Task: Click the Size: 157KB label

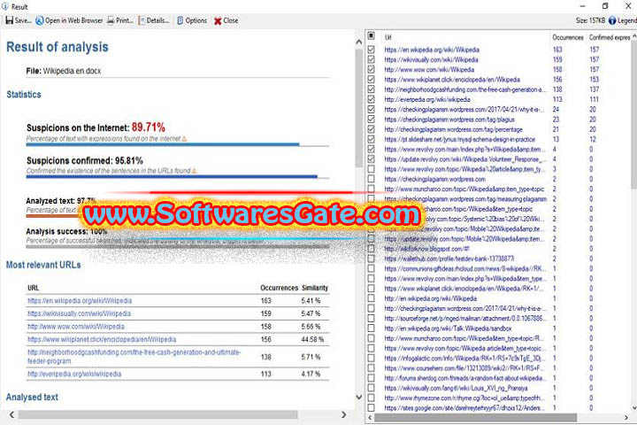Action: (x=590, y=20)
